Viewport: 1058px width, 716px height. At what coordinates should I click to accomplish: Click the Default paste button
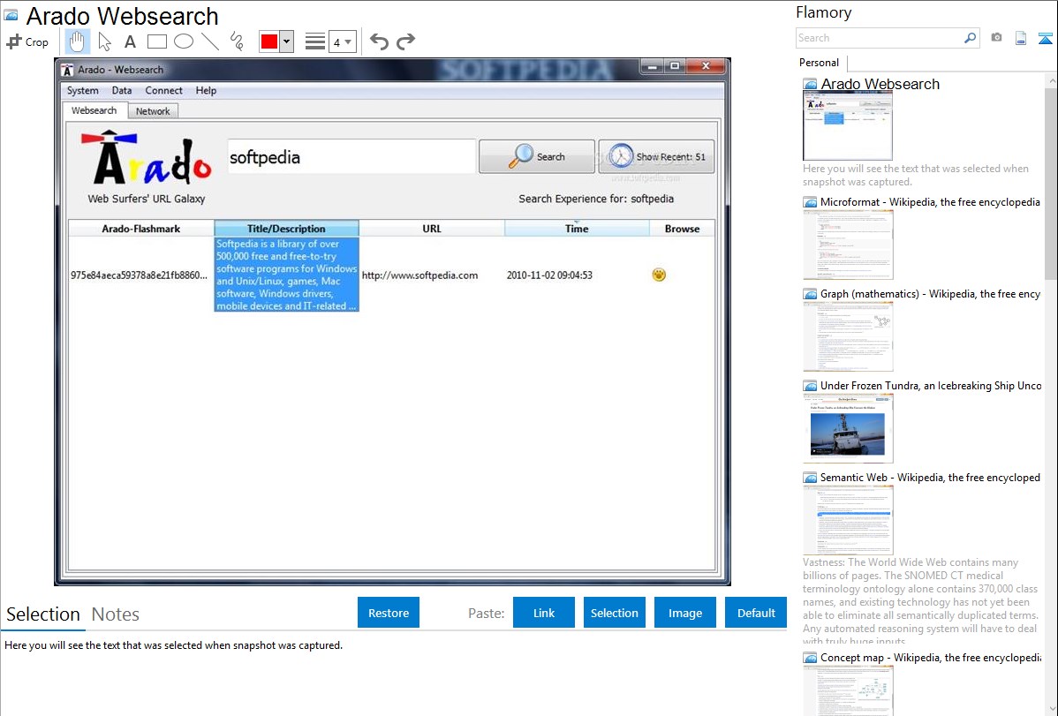click(x=756, y=613)
